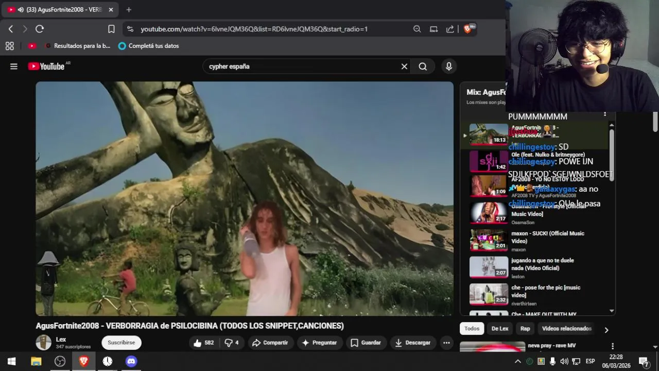
Task: Open the volume control in the system tray
Action: click(564, 361)
